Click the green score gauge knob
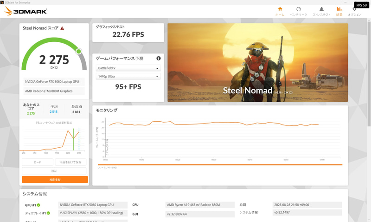371x222 pixels. pos(78,52)
